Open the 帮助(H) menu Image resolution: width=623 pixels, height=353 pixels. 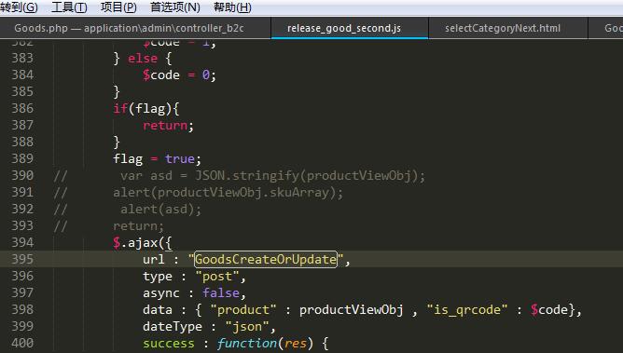point(232,7)
